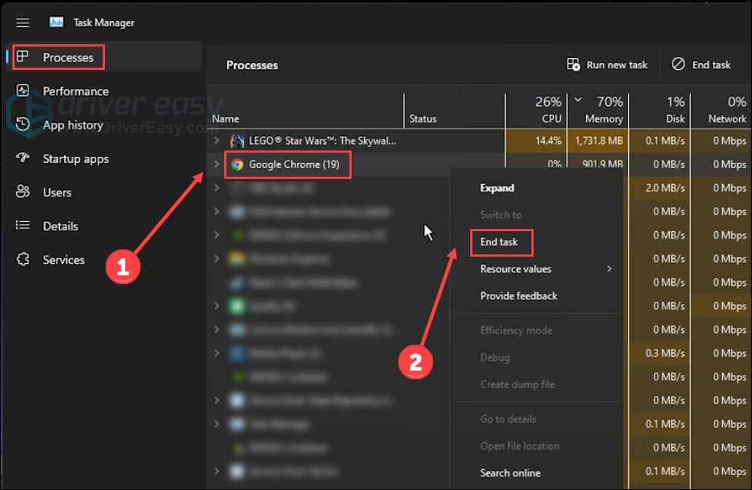
Task: Toggle the sort arrow above Memory column
Action: pos(578,100)
